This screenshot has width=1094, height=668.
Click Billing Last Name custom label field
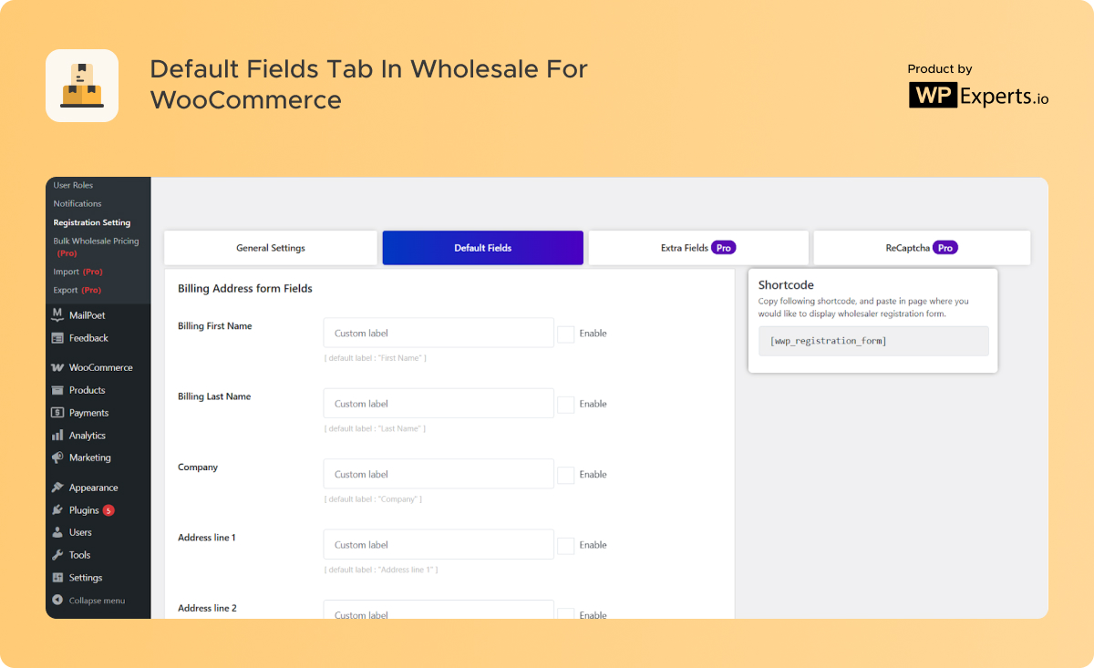coord(439,404)
